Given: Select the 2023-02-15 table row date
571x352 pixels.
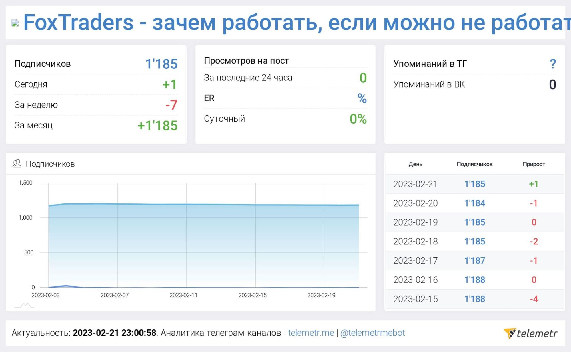Looking at the screenshot, I should pyautogui.click(x=415, y=299).
